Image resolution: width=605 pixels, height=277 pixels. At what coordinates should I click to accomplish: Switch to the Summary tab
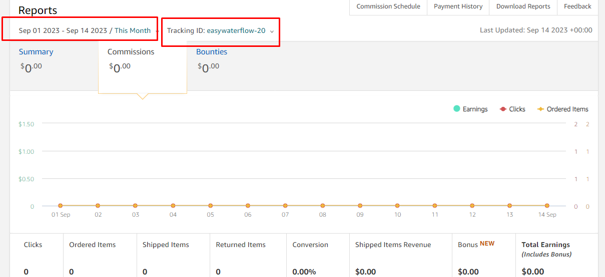coord(36,52)
